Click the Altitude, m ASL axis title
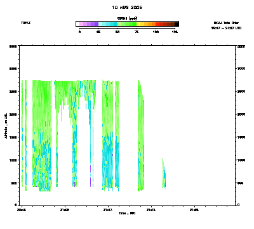Viewport: 254px width, 229px height. pos(6,126)
